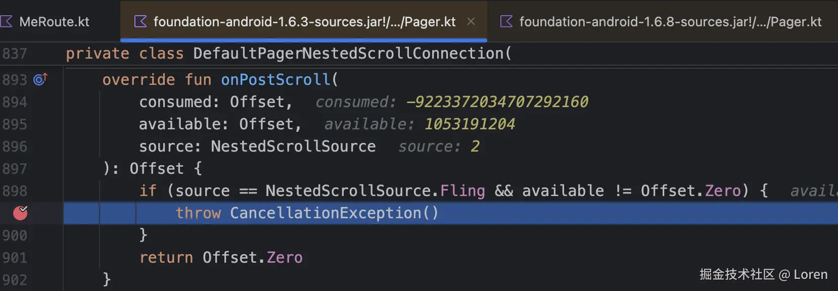Click the Fling constant in the if condition
Image resolution: width=838 pixels, height=291 pixels.
[x=462, y=191]
